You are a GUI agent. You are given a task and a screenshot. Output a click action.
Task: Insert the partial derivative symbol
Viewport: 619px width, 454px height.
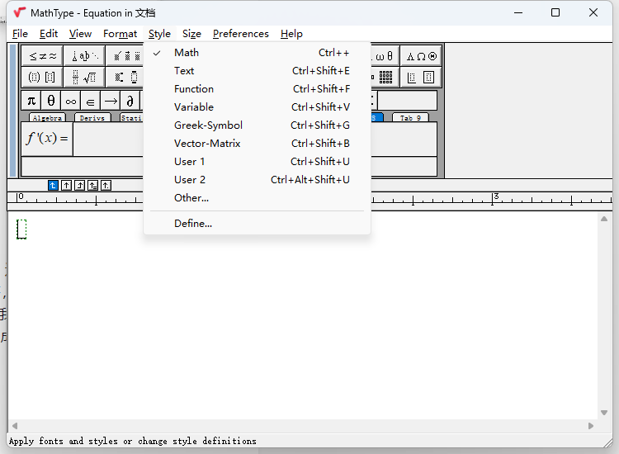pos(130,101)
